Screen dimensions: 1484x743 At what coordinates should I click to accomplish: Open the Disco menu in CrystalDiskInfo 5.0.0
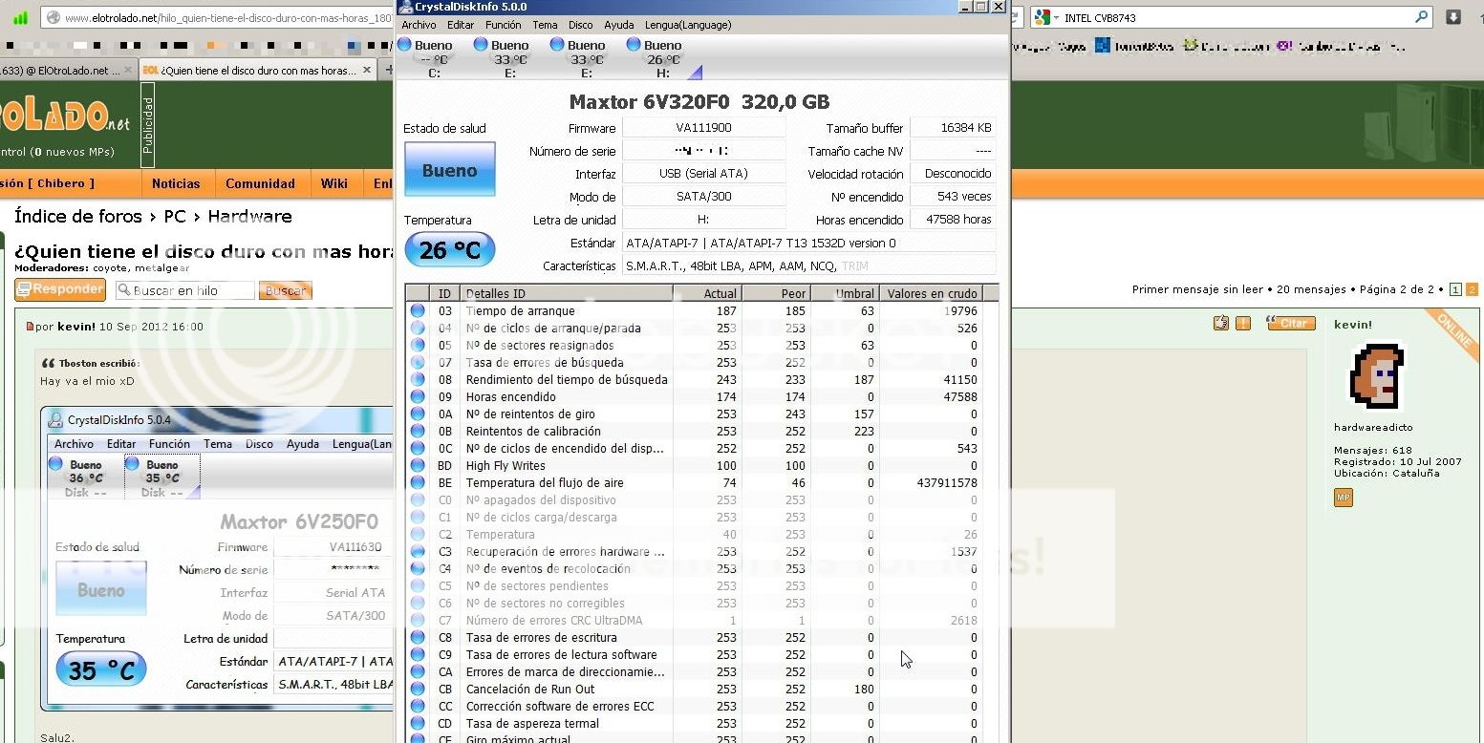[580, 25]
